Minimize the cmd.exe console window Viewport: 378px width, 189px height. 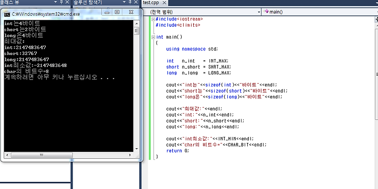tap(107, 12)
